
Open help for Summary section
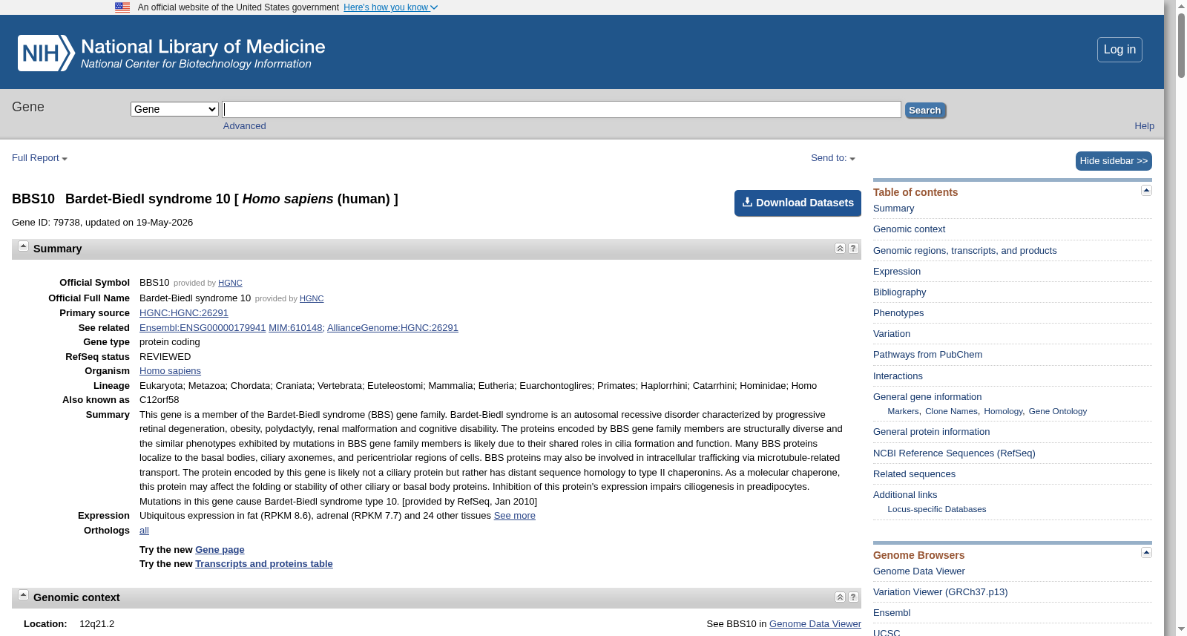coord(853,249)
